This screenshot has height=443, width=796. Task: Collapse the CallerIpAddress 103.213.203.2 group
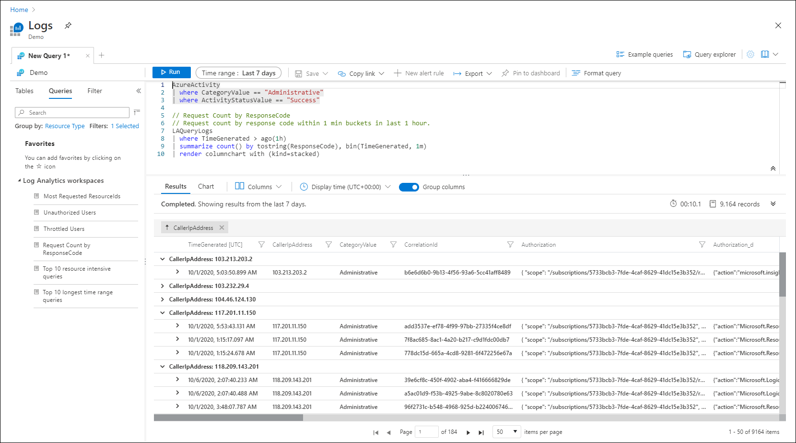click(x=163, y=259)
